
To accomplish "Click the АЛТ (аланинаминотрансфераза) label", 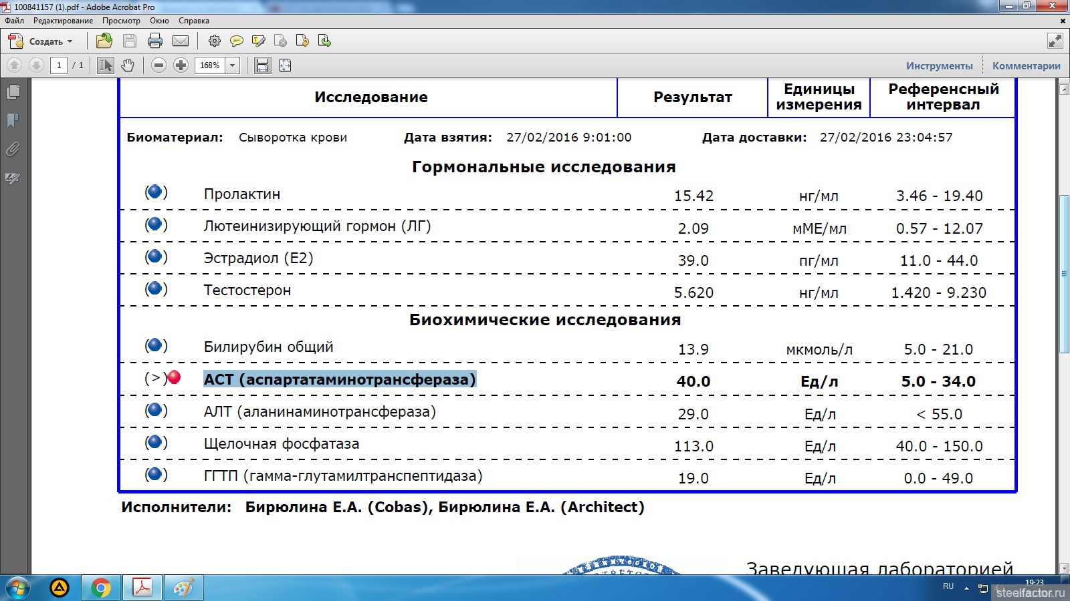I will coord(320,412).
